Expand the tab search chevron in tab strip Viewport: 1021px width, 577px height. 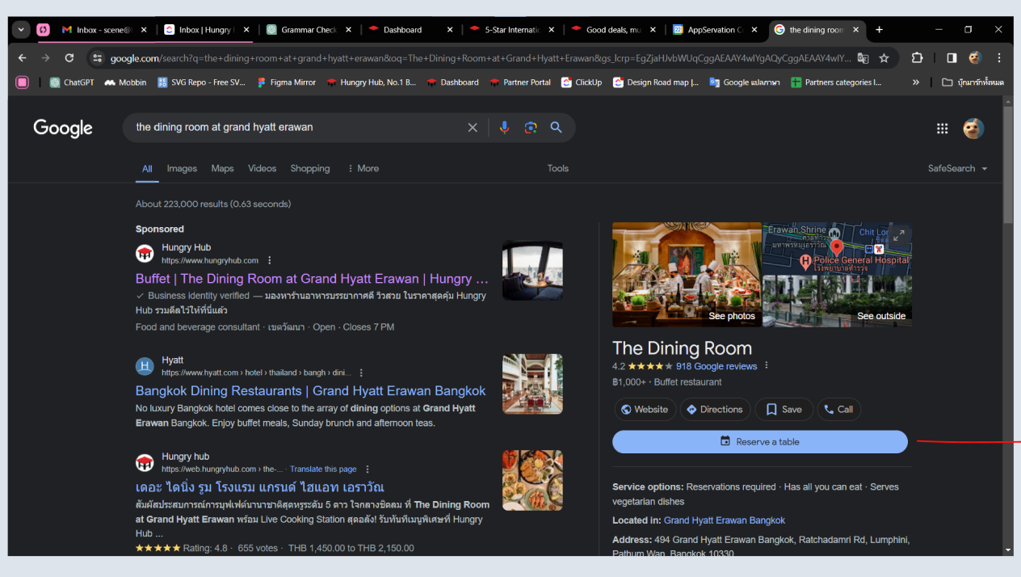(x=21, y=30)
